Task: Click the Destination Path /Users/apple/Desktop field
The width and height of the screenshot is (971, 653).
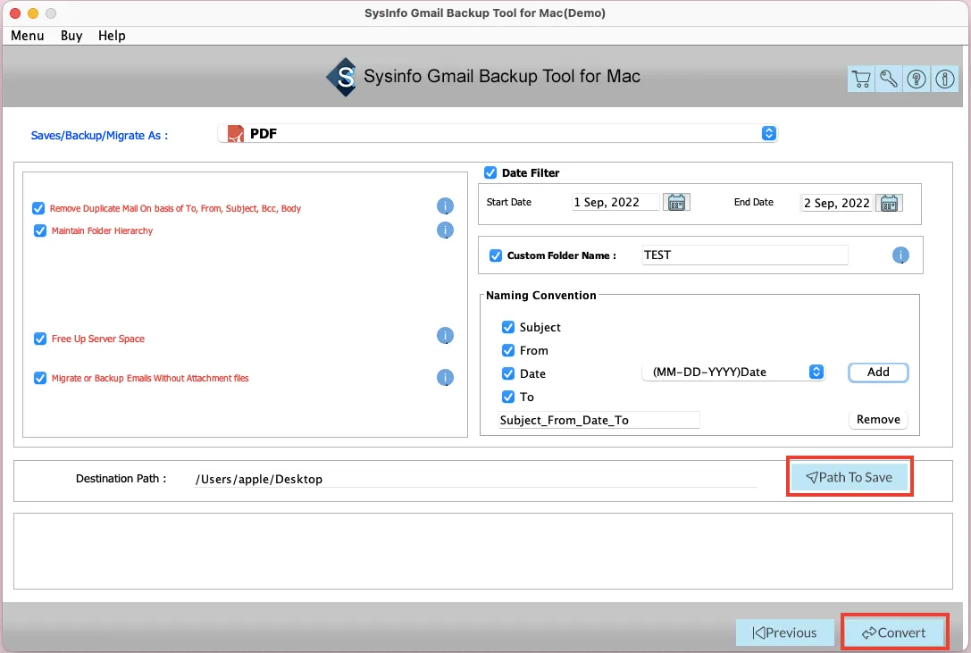Action: [x=475, y=479]
